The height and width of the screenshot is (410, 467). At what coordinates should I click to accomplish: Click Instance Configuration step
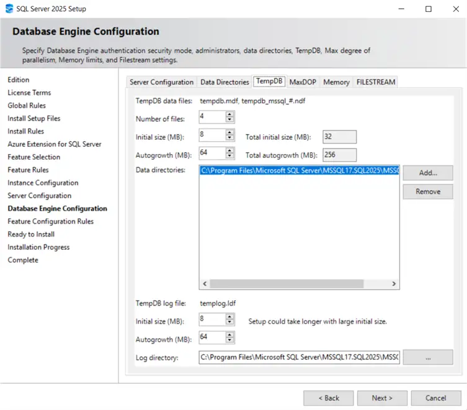43,183
